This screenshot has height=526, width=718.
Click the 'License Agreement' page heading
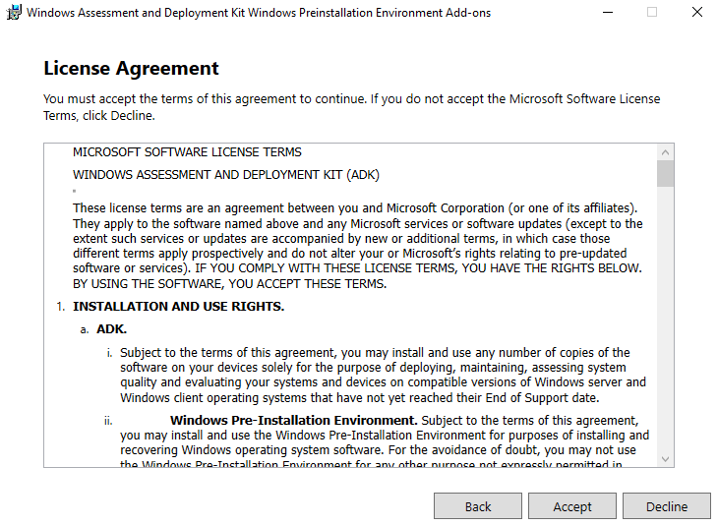pos(131,69)
